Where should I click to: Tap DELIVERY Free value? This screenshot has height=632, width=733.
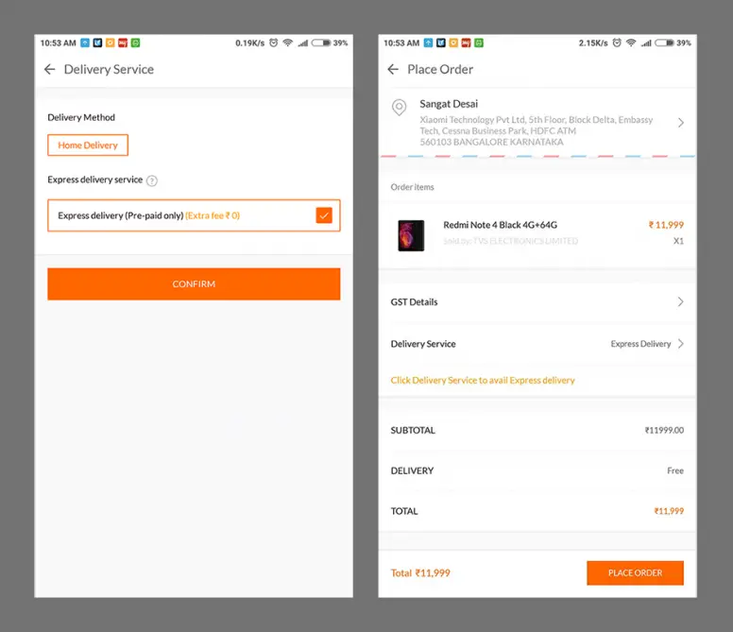point(675,470)
